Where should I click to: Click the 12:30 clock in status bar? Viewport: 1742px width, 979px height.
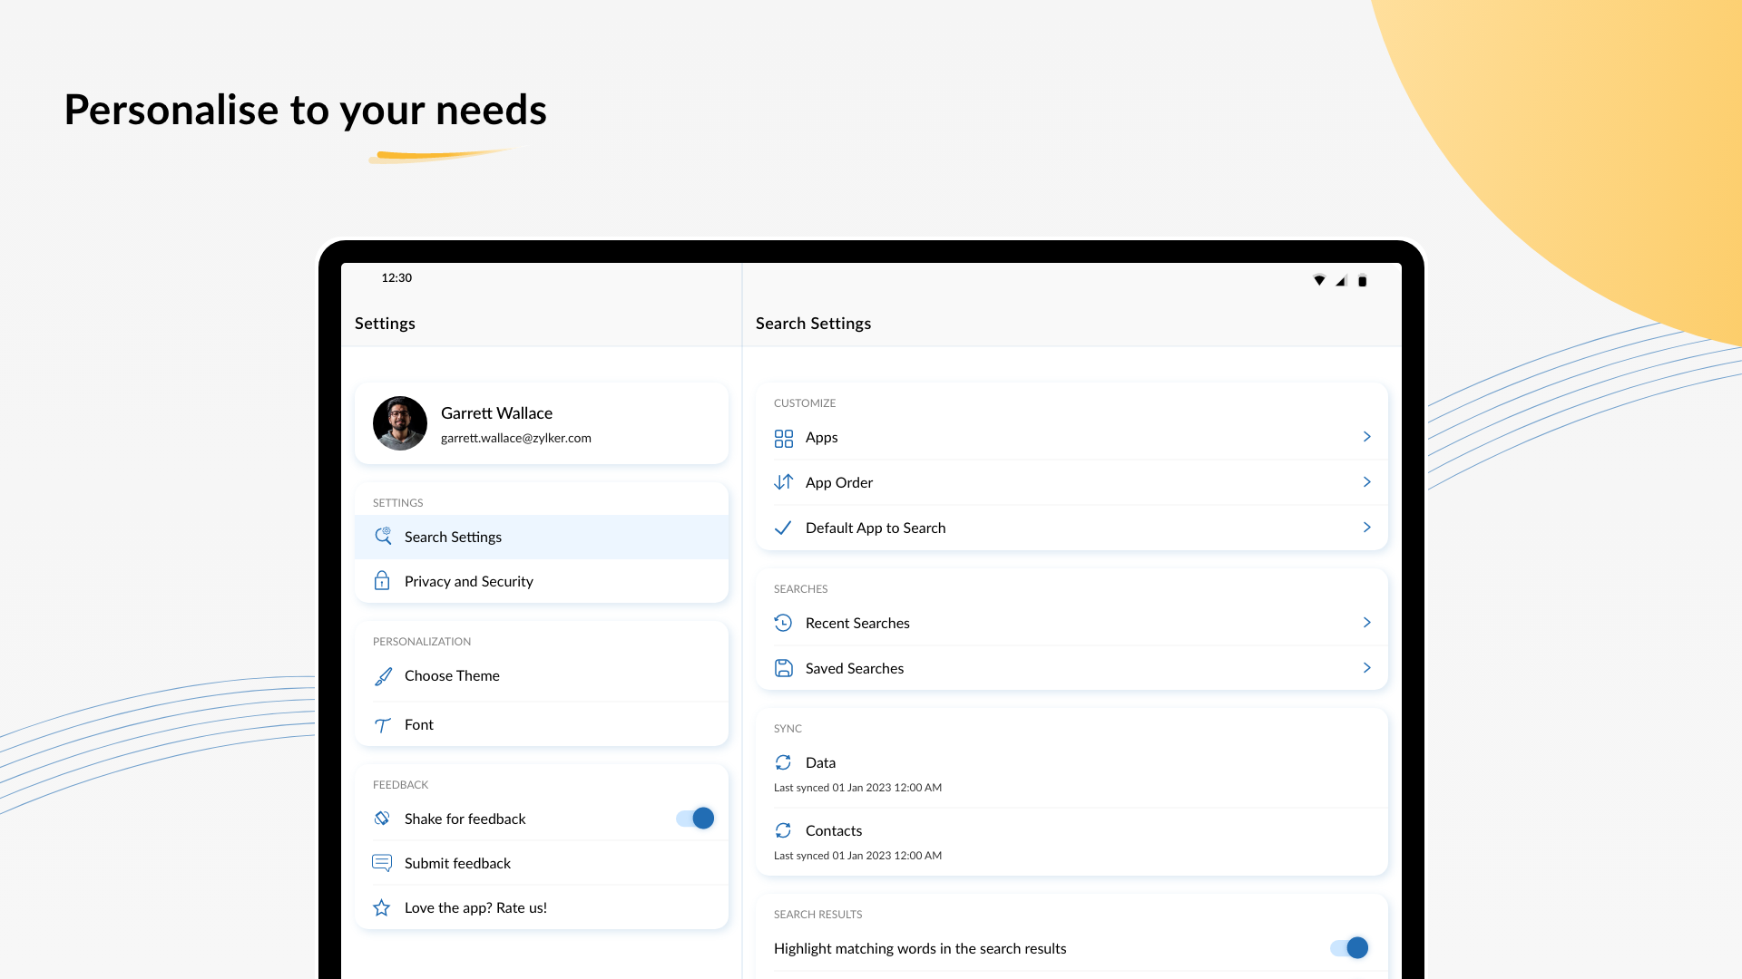[x=396, y=277]
